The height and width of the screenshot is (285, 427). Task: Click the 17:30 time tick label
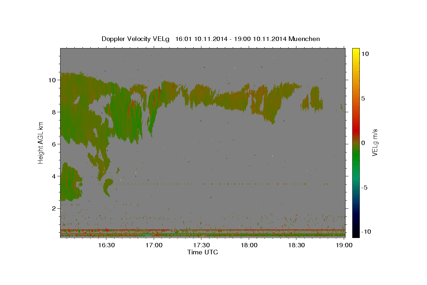point(201,245)
